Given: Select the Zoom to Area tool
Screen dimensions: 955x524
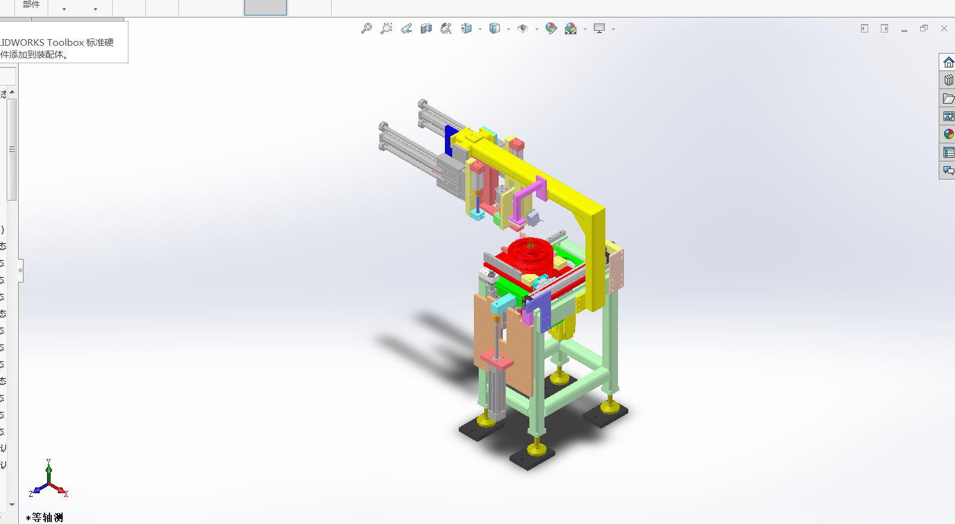Looking at the screenshot, I should 386,28.
